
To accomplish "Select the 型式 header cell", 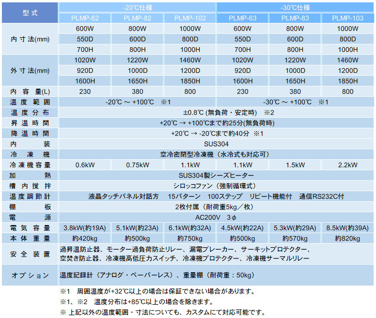I will click(30, 13).
